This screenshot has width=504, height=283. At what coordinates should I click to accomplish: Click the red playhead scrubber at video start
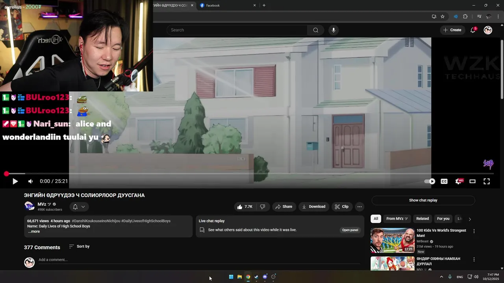point(6,174)
